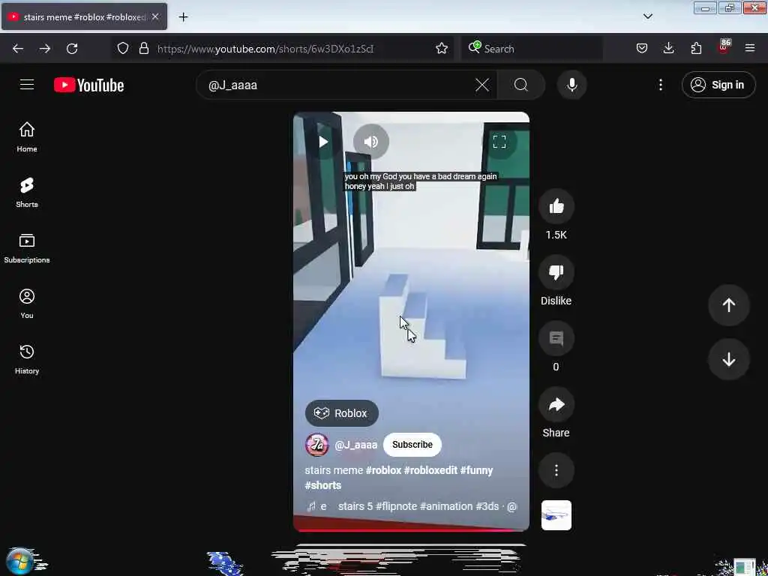The width and height of the screenshot is (768, 576).
Task: Open History in the sidebar
Action: click(27, 359)
